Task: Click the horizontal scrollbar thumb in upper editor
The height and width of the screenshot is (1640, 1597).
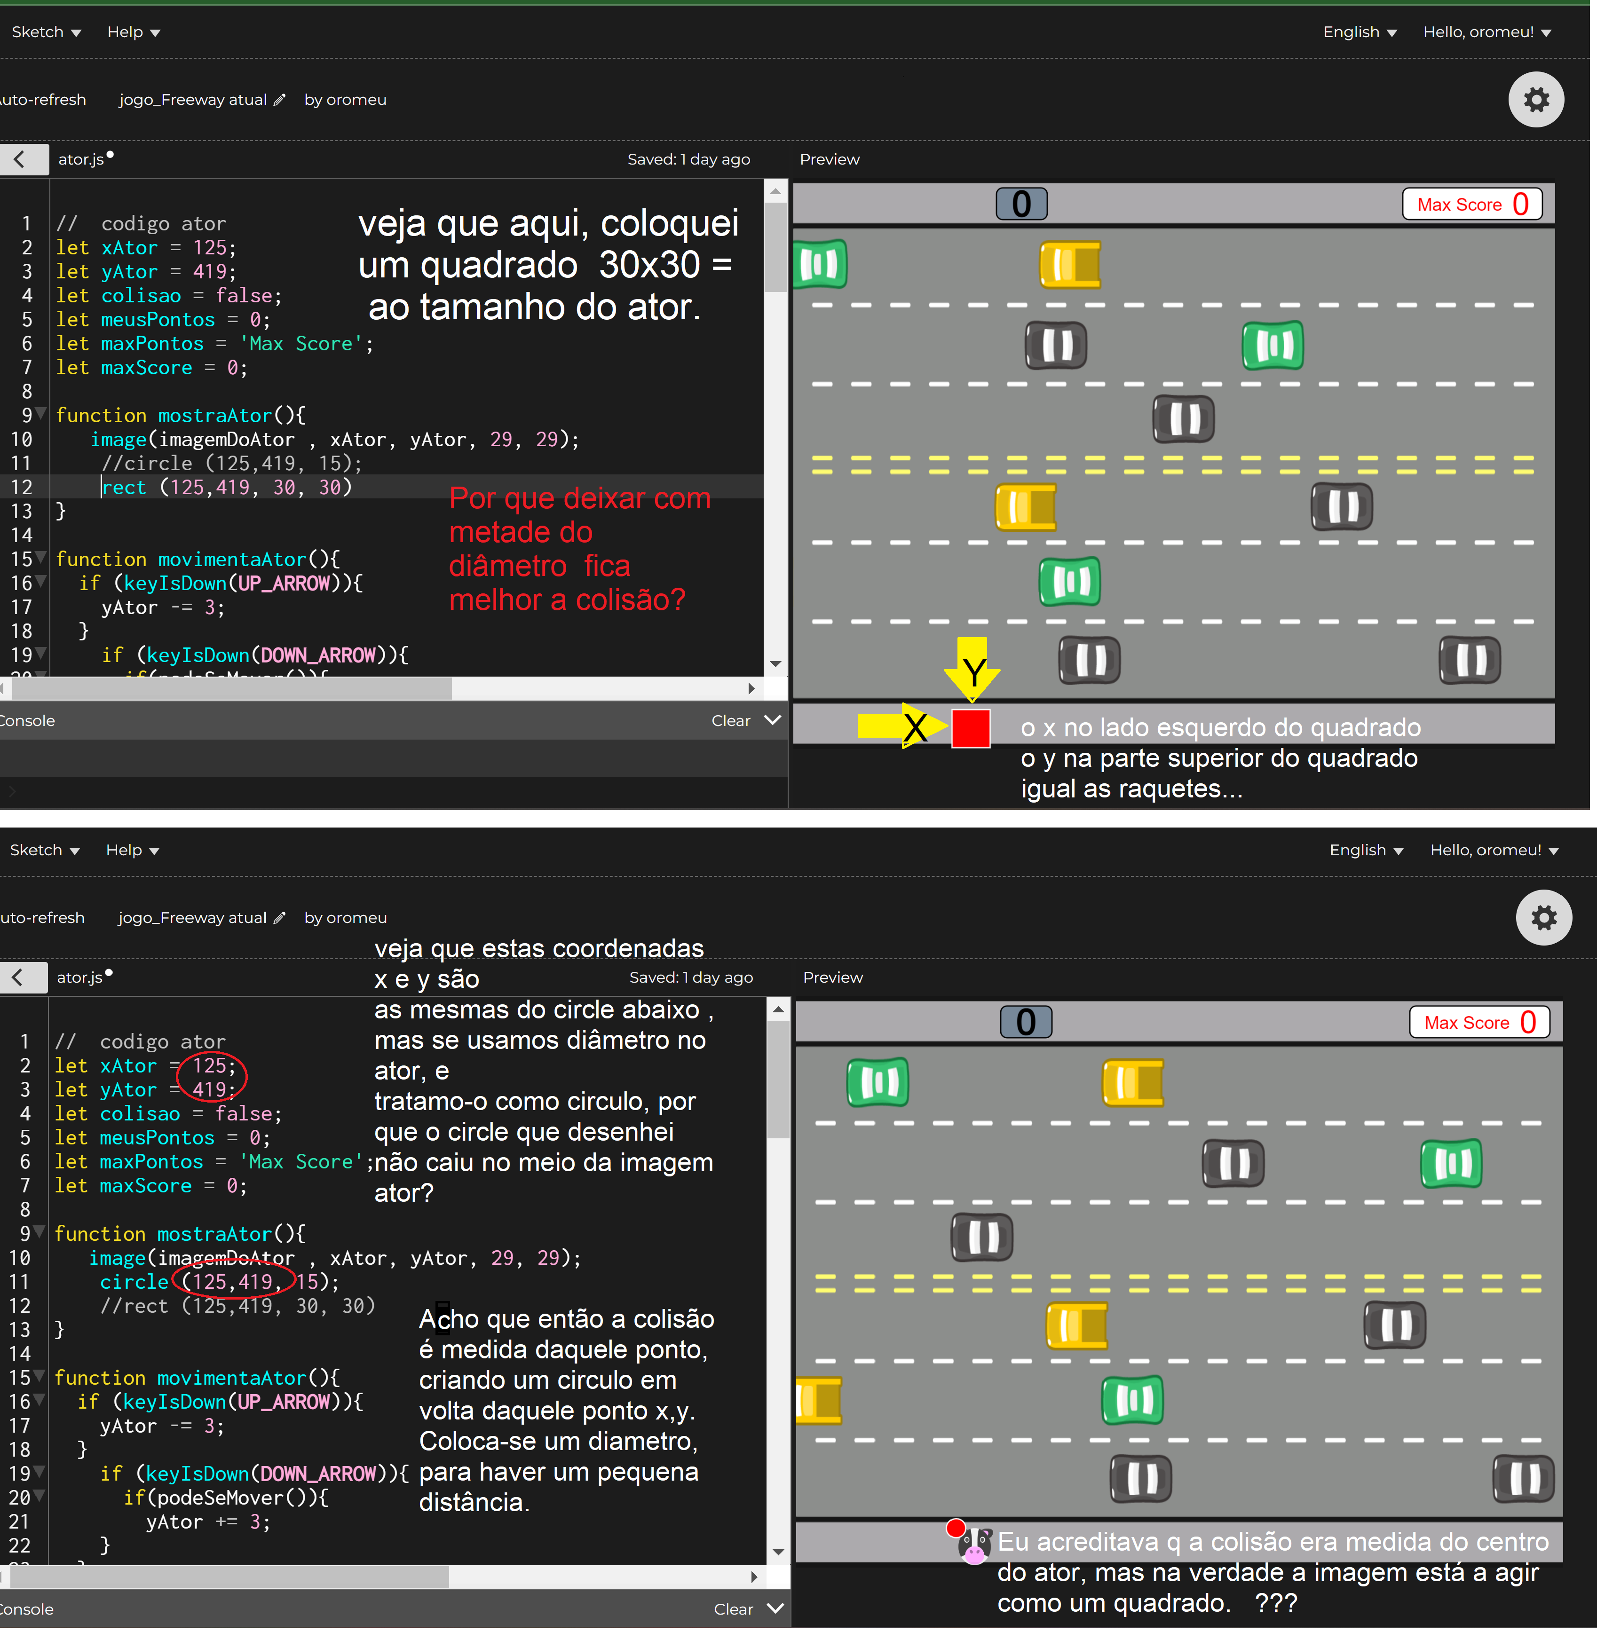Action: tap(231, 688)
